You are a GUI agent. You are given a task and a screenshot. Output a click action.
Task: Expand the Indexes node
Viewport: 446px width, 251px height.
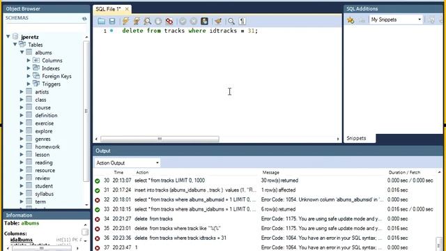29,68
